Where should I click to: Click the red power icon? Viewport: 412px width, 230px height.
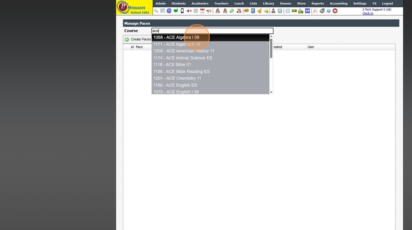tap(335, 11)
